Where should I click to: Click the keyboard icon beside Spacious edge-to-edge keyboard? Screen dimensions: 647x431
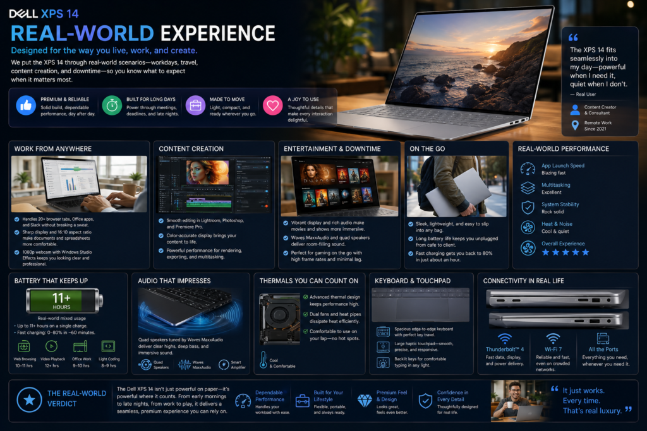(x=383, y=332)
